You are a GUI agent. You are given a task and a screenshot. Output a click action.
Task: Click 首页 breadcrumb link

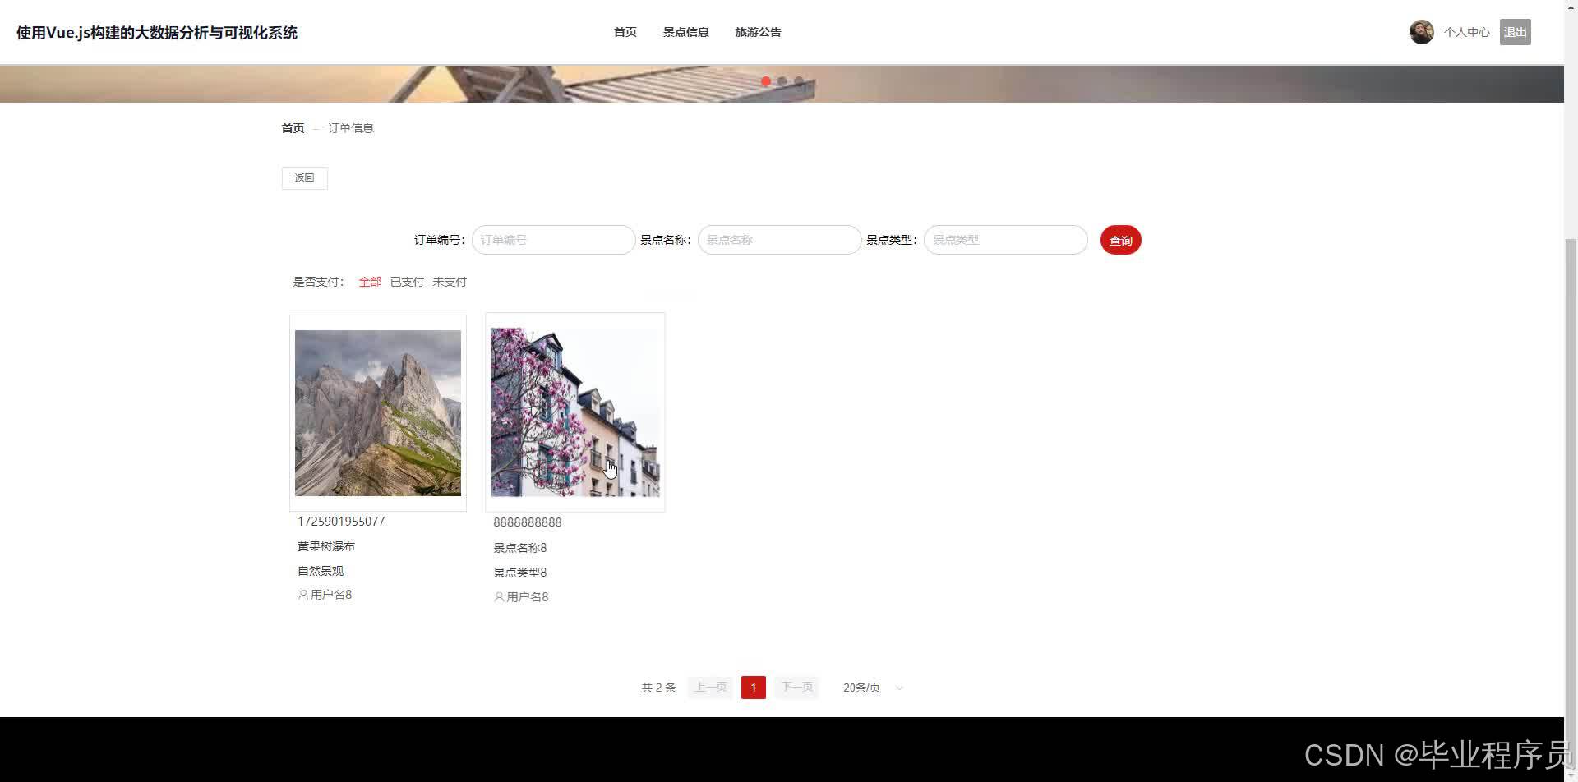(x=293, y=128)
